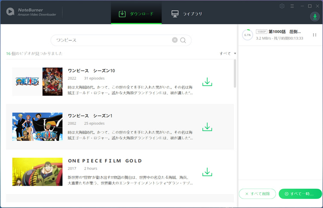Expand the すべて filter dropdown
This screenshot has width=323, height=208.
(228, 53)
